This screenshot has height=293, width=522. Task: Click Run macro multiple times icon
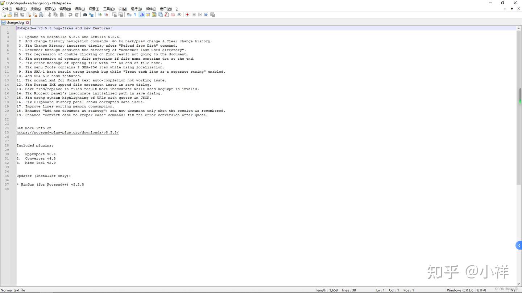[x=206, y=15]
